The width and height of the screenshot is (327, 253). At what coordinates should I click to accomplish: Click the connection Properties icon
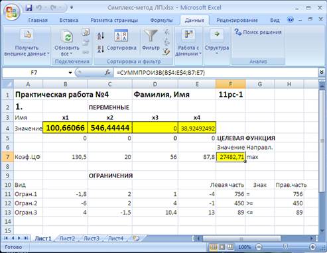click(86, 42)
